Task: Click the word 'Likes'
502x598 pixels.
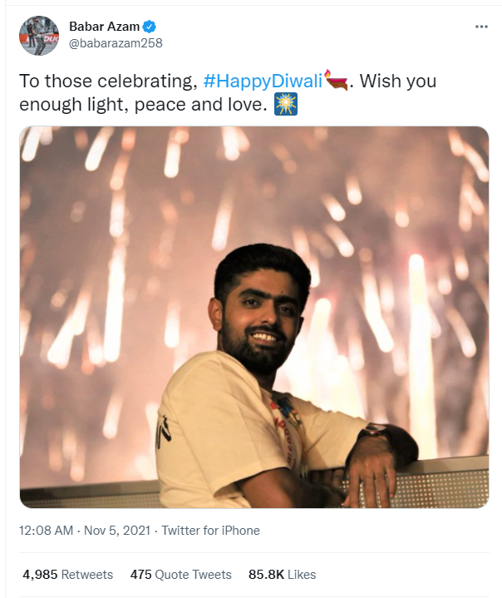Action: 303,574
